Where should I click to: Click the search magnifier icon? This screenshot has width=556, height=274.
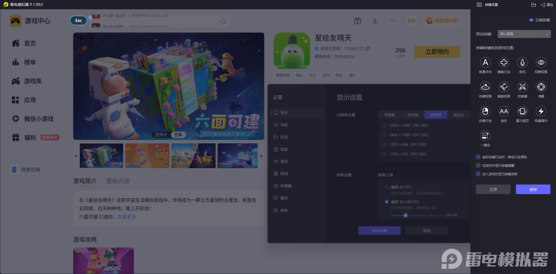click(x=224, y=21)
